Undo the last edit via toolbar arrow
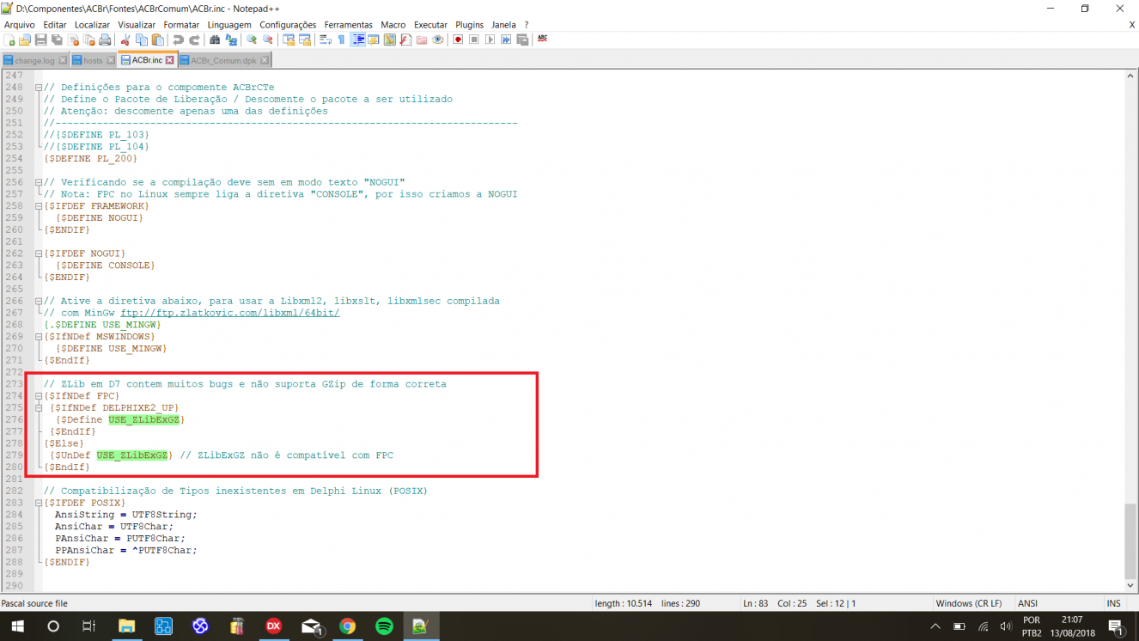Screen dimensions: 1139x641 [x=178, y=40]
